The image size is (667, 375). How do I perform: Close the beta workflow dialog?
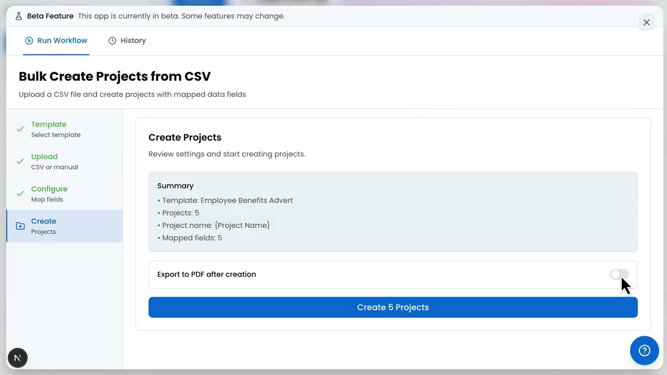[647, 22]
